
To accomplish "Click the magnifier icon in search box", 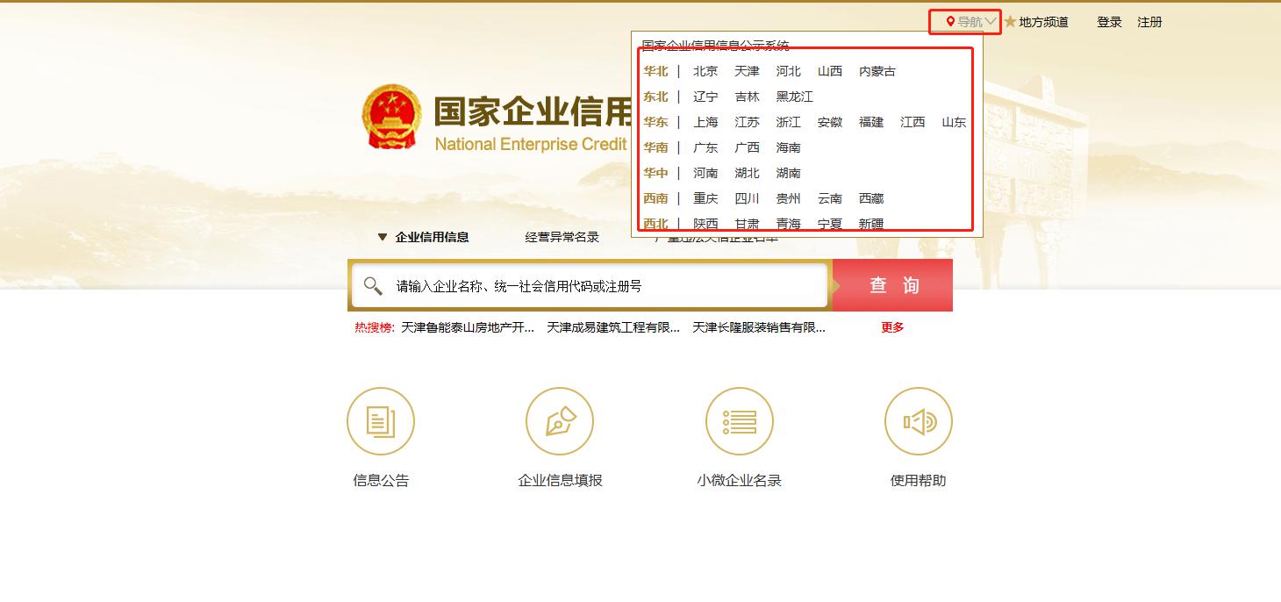I will pos(373,286).
